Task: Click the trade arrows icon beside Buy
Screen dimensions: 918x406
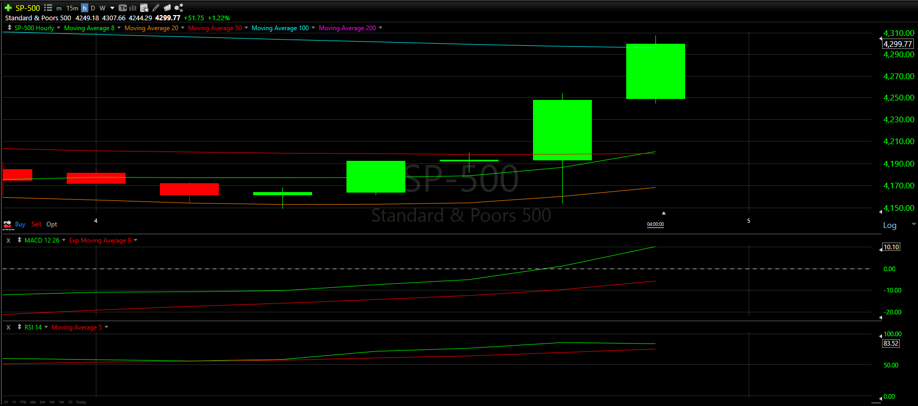Action: 8,224
